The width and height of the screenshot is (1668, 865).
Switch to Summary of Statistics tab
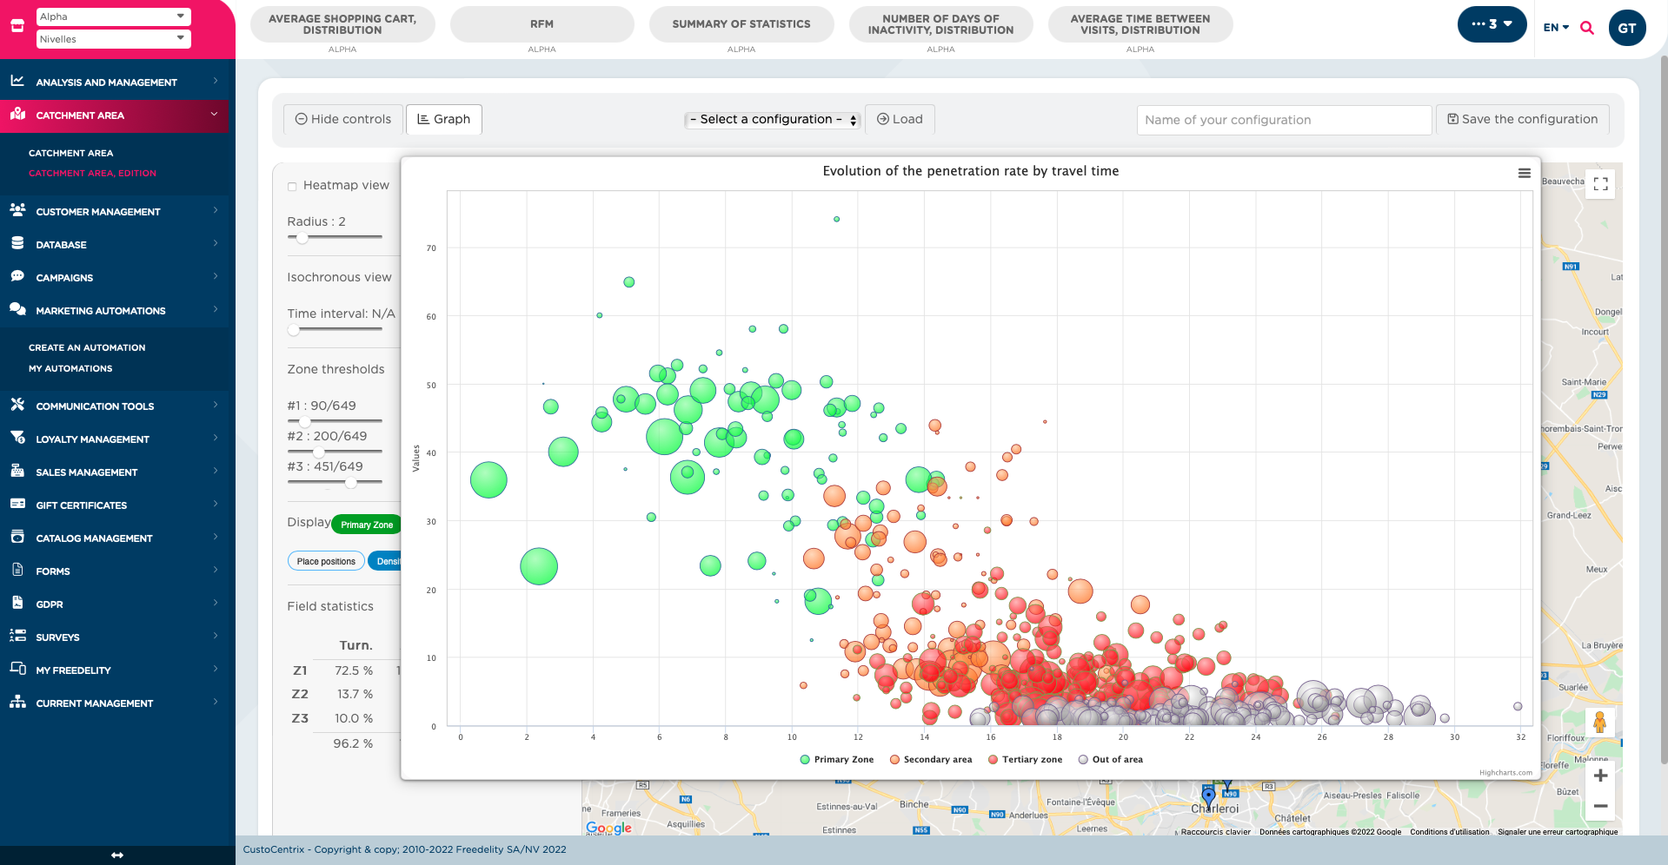(x=741, y=24)
